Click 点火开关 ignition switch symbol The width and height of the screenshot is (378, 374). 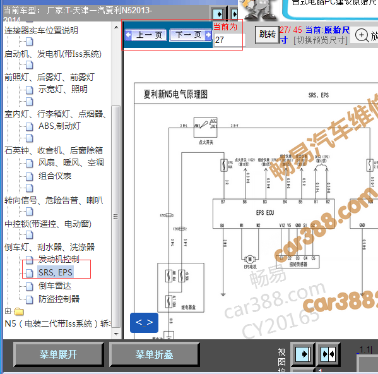[205, 128]
